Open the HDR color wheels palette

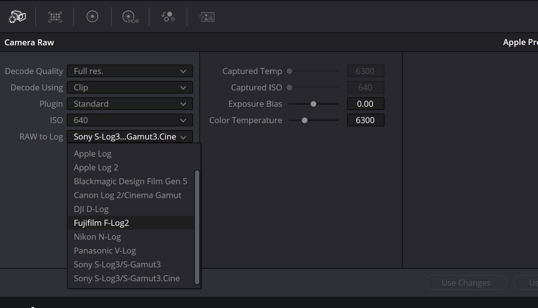pyautogui.click(x=130, y=17)
